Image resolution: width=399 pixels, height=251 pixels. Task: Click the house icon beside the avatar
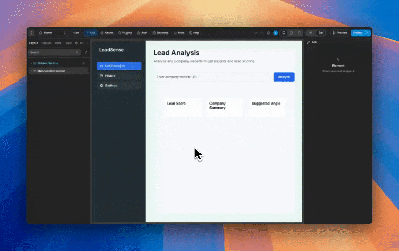[268, 33]
